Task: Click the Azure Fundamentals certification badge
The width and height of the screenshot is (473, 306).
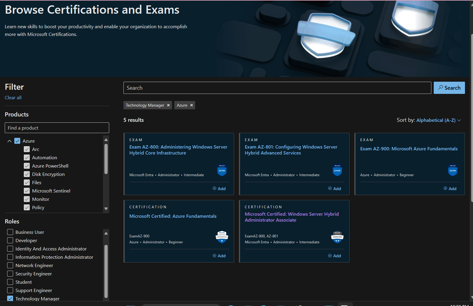Action: click(222, 237)
